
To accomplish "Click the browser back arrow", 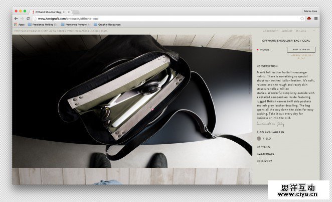I will (16, 18).
